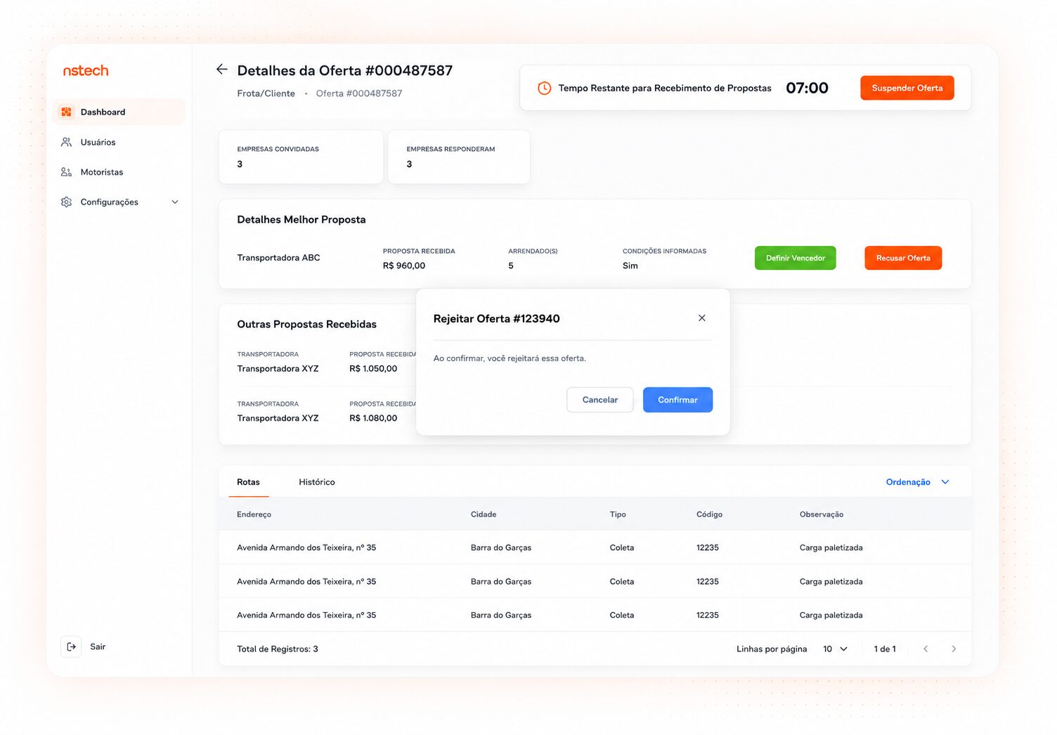Click the back arrow next to Detalhes da Oferta

(222, 69)
